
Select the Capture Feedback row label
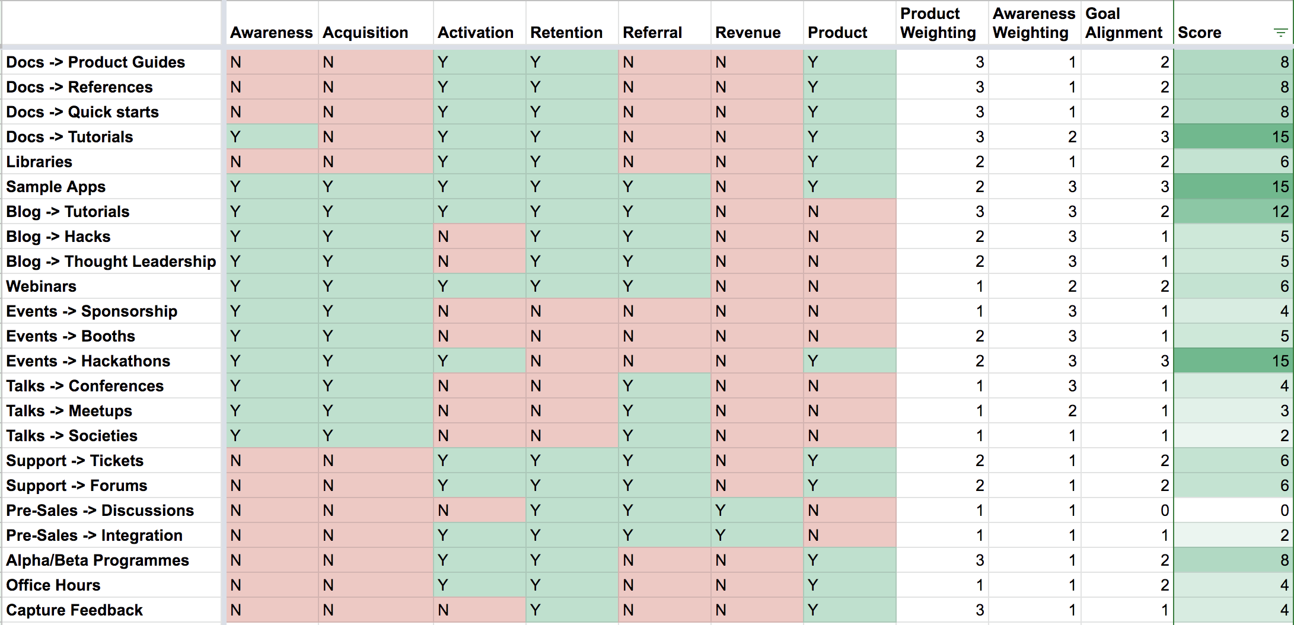click(x=74, y=610)
